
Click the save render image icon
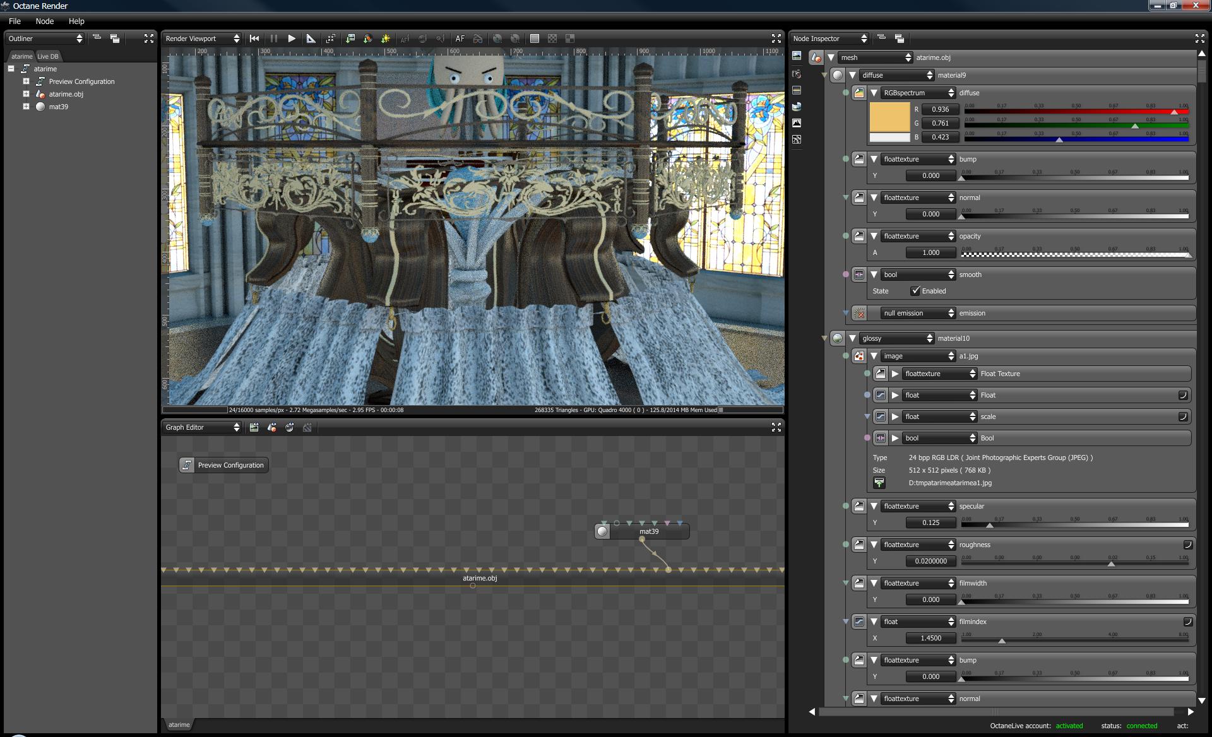pyautogui.click(x=350, y=38)
